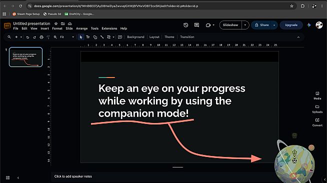The height and width of the screenshot is (183, 327).
Task: Print the presentation
Action: (x=41, y=37)
